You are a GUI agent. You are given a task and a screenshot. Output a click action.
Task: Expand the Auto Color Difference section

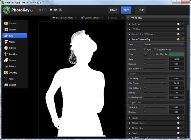pyautogui.click(x=130, y=35)
